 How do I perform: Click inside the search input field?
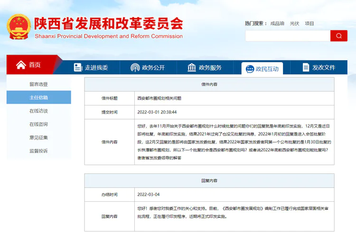[x=288, y=36]
